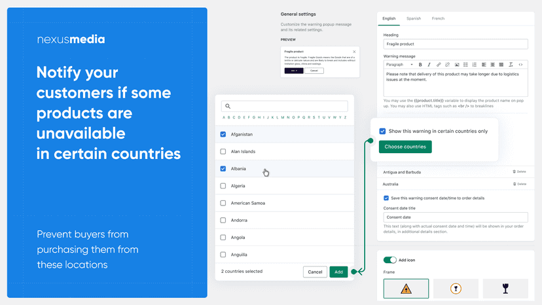Close the Fragile product preview popup
Image resolution: width=542 pixels, height=305 pixels.
354,52
